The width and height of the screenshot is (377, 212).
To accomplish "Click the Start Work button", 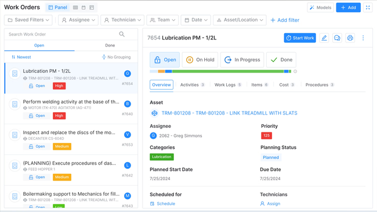I will point(300,38).
